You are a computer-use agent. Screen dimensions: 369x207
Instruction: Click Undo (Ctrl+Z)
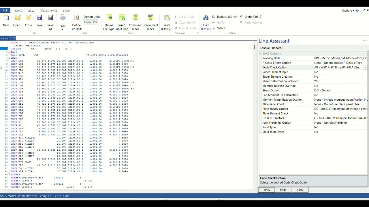click(x=251, y=17)
